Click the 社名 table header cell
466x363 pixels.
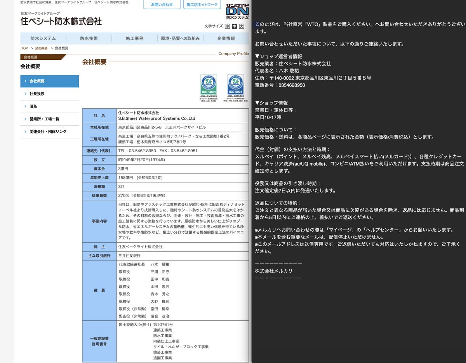[99, 116]
